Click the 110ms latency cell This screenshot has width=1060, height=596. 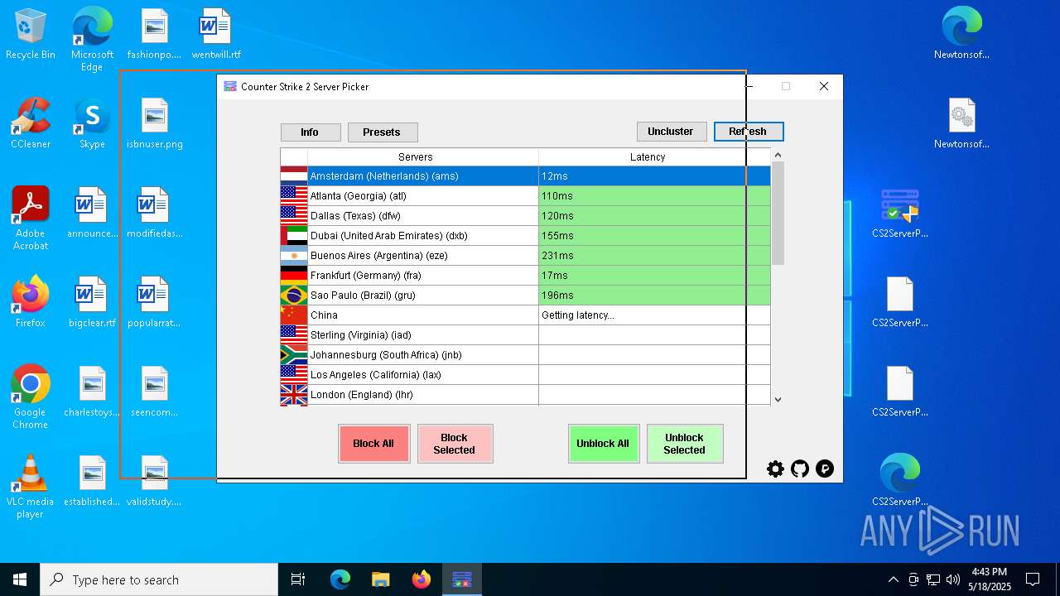click(x=654, y=196)
